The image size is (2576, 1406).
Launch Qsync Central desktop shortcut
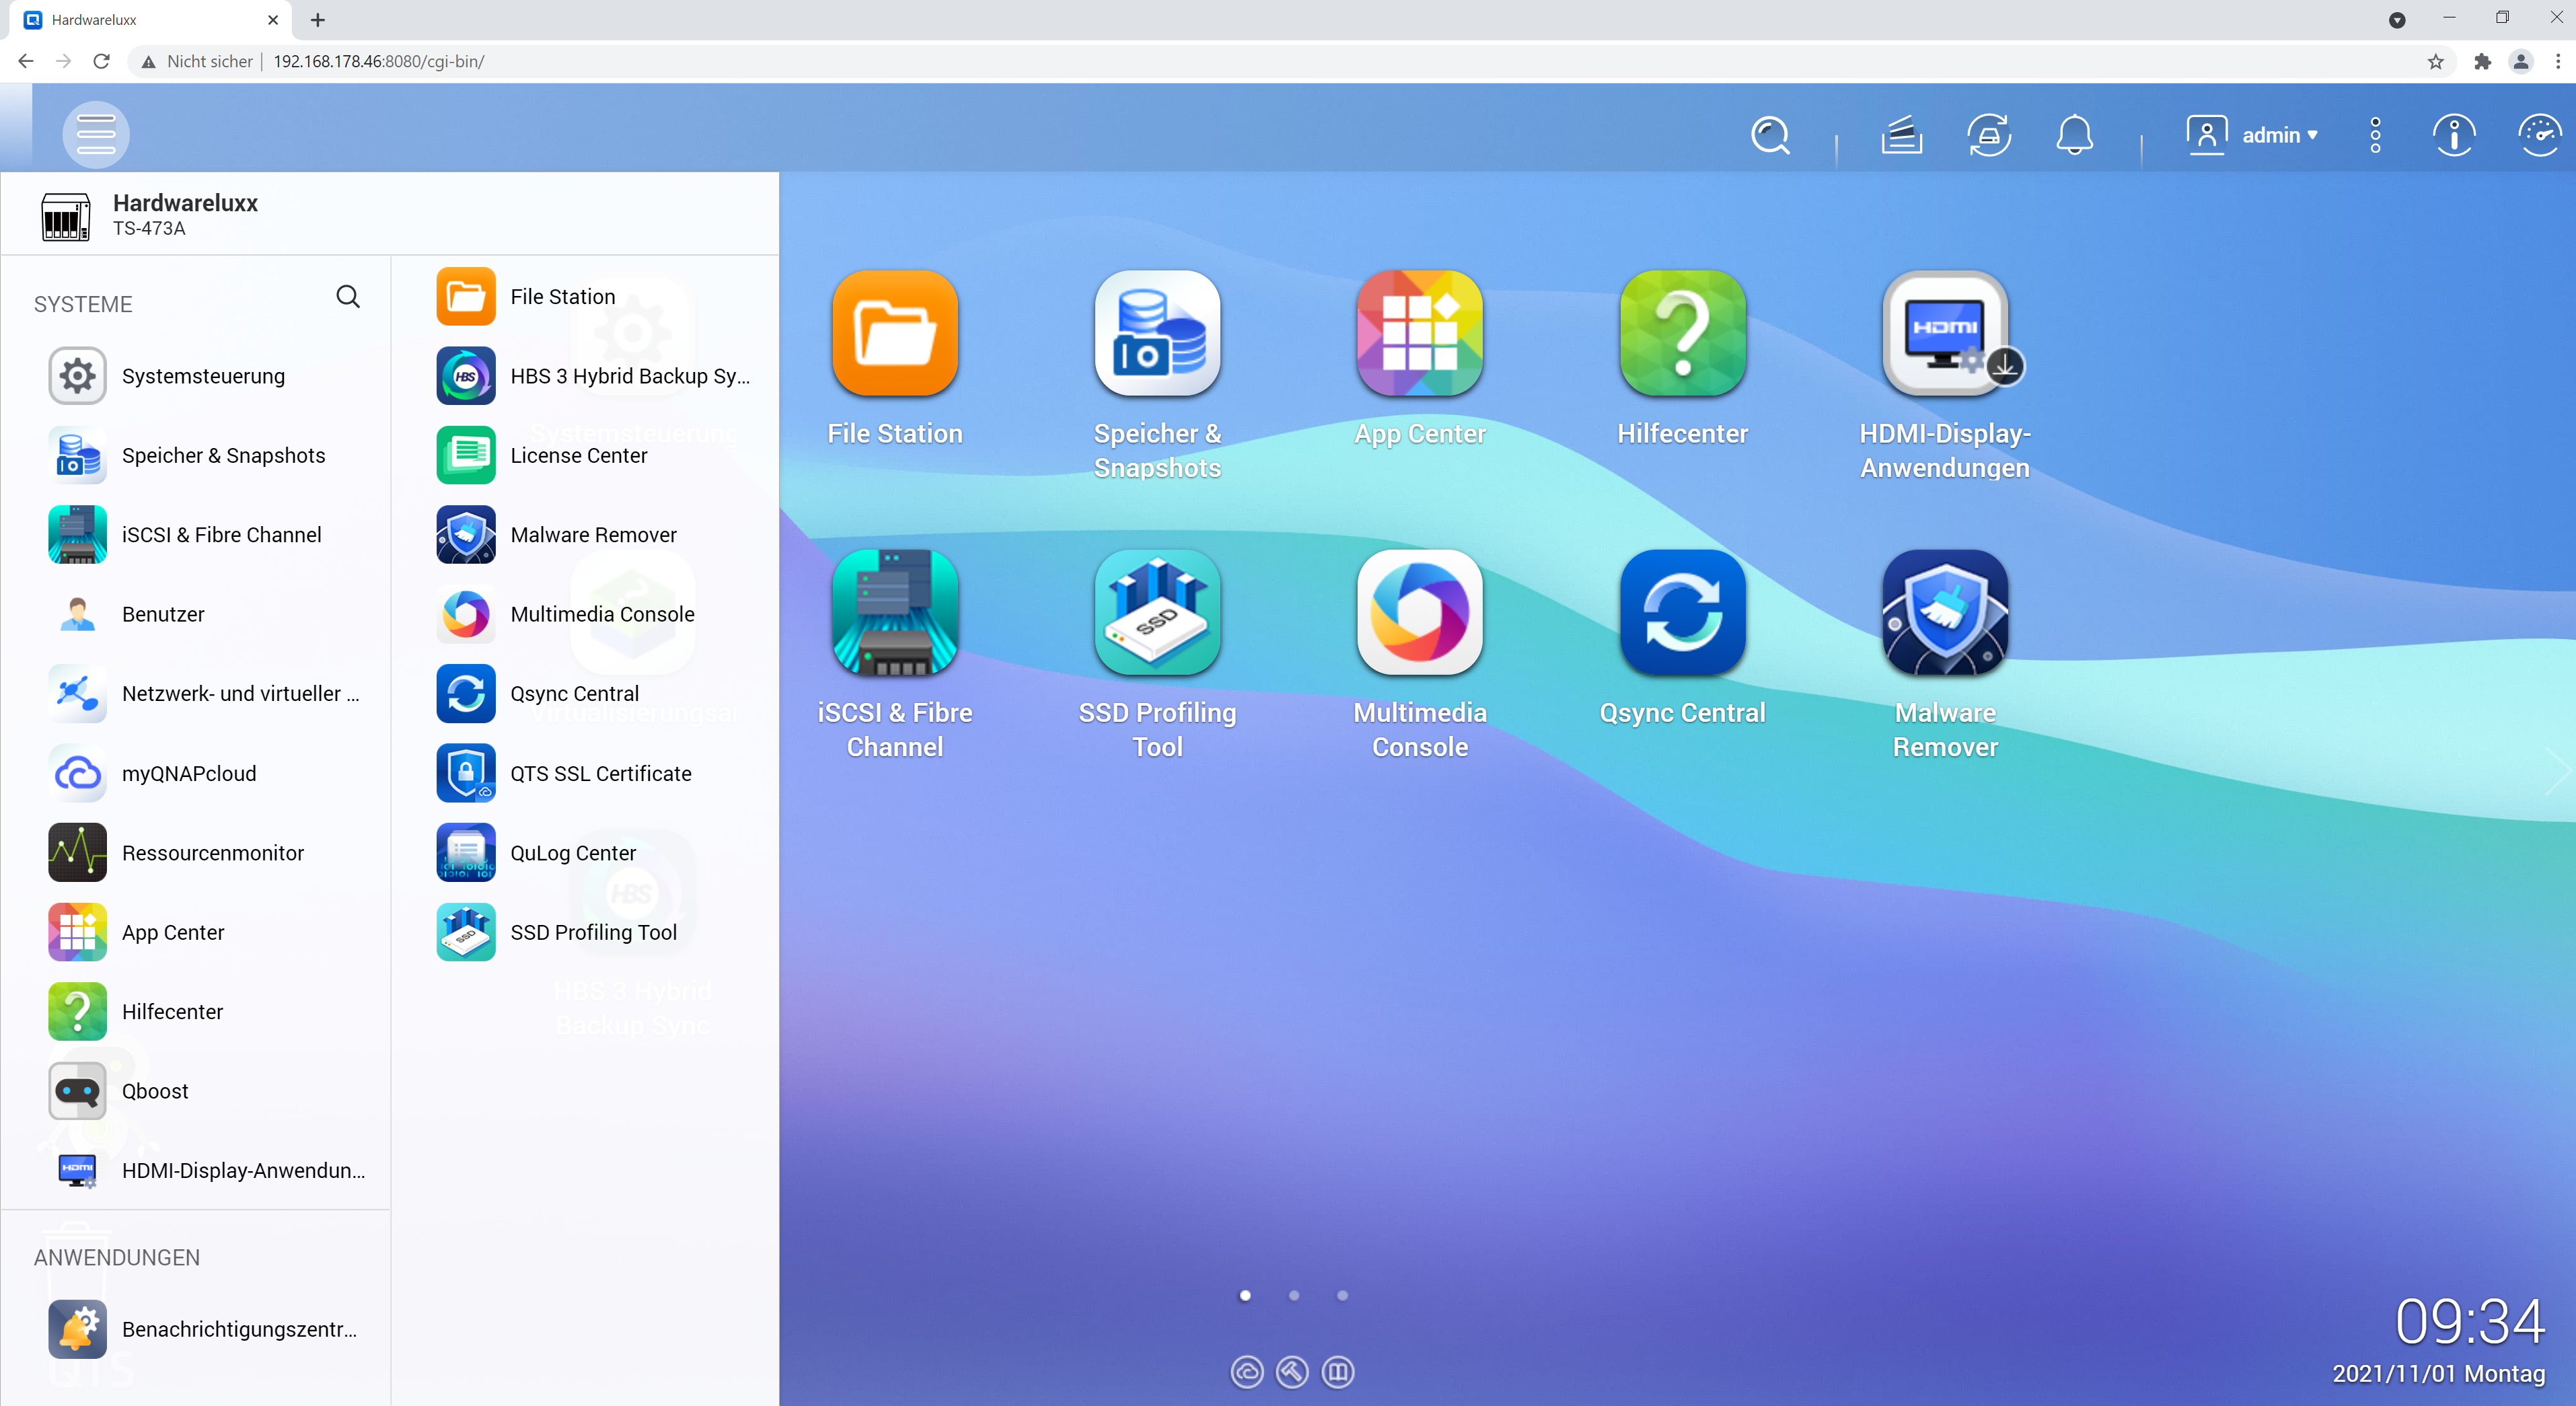click(1683, 612)
